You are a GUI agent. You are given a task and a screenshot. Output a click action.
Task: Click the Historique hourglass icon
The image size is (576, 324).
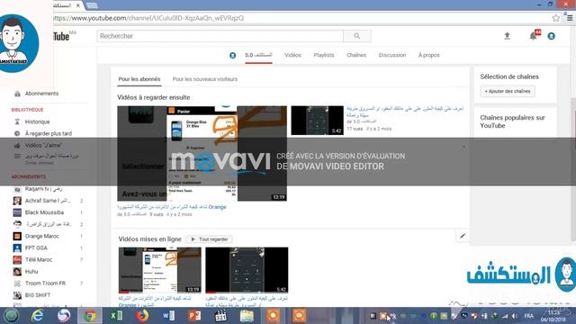pyautogui.click(x=17, y=121)
